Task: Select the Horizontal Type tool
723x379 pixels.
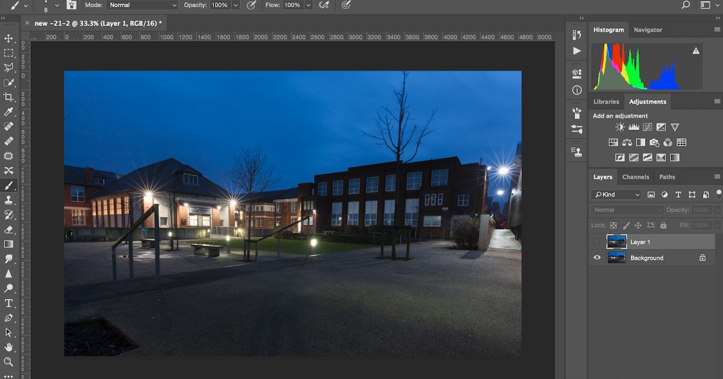Action: 9,303
